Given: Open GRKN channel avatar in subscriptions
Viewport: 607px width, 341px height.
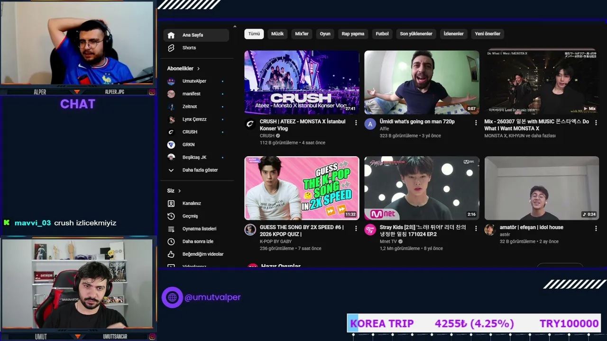Looking at the screenshot, I should pyautogui.click(x=171, y=144).
